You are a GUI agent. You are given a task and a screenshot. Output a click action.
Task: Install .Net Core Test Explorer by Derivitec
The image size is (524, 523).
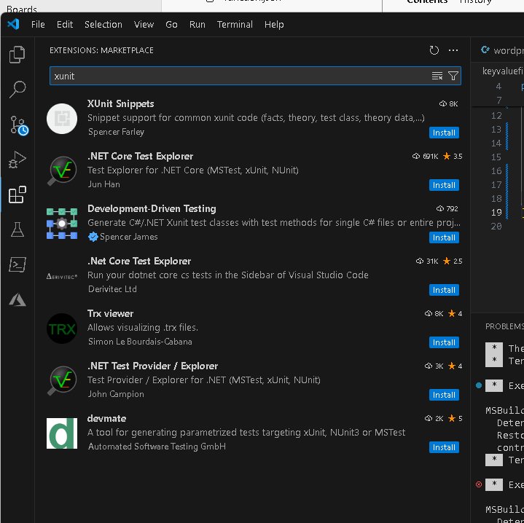[444, 290]
